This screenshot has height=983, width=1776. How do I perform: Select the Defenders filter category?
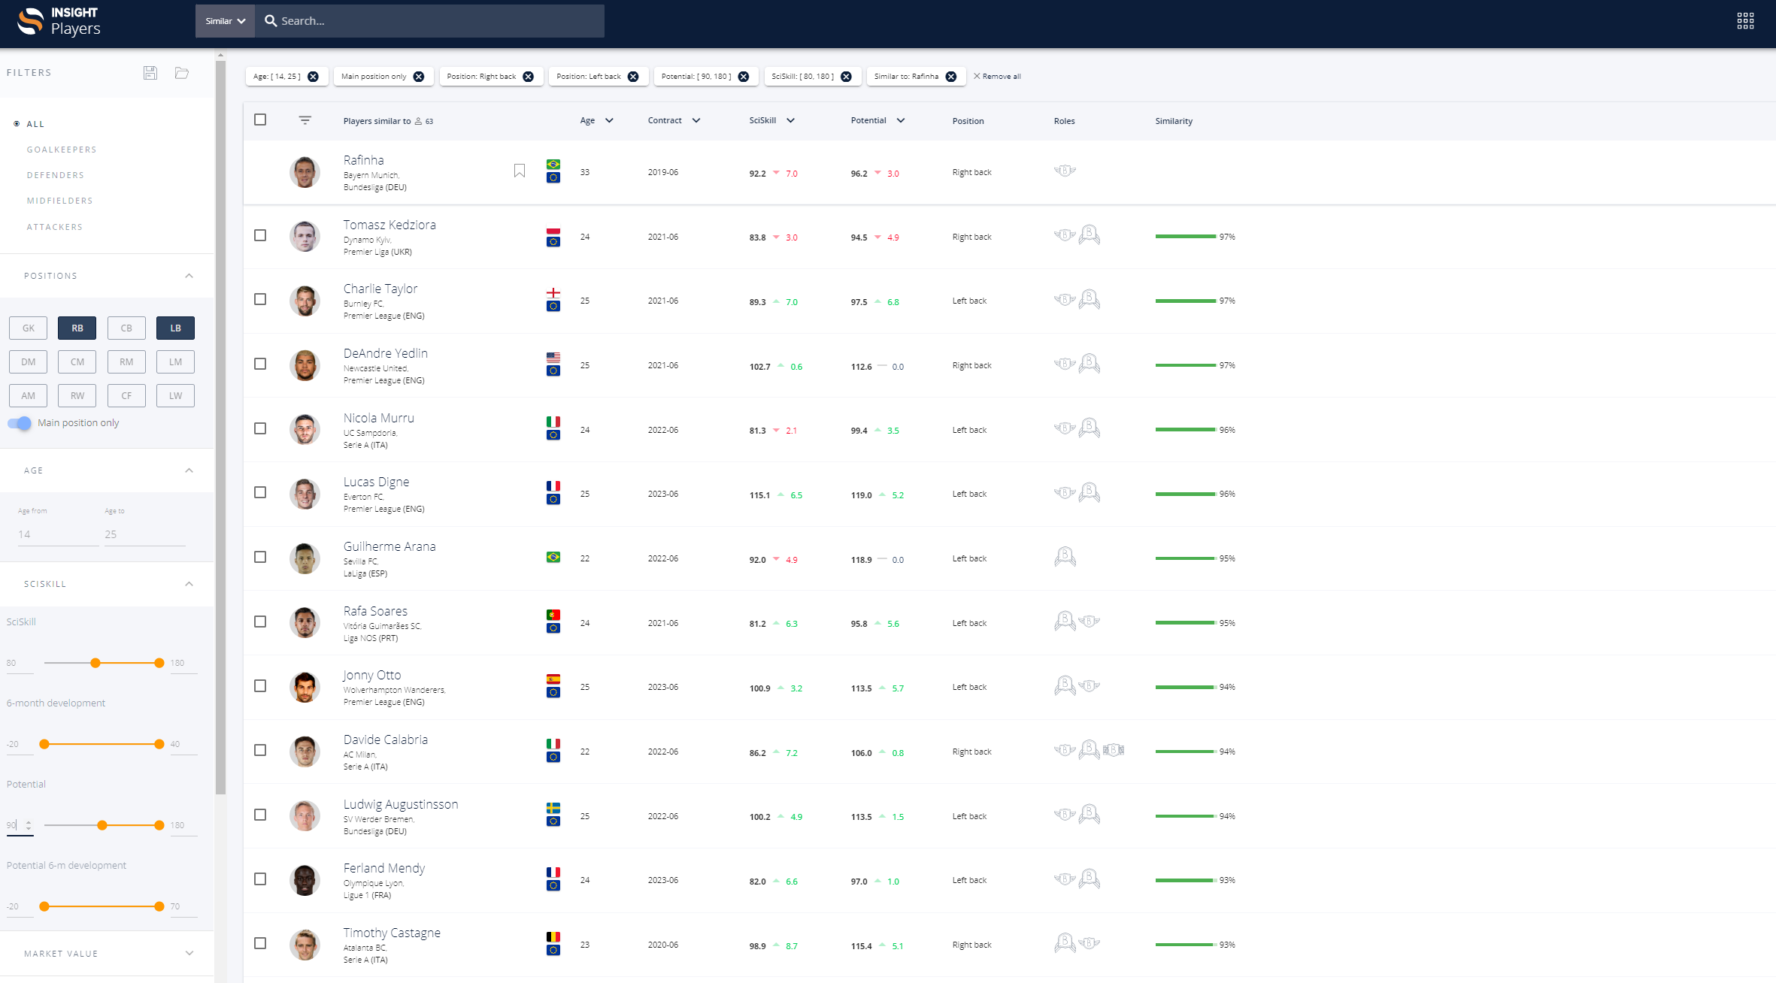(56, 175)
